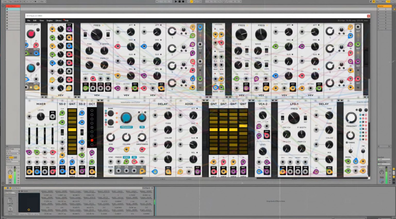Click the SAW waveform output icon on the VCO
Image resolution: width=396 pixels, height=219 pixels.
coord(100,88)
